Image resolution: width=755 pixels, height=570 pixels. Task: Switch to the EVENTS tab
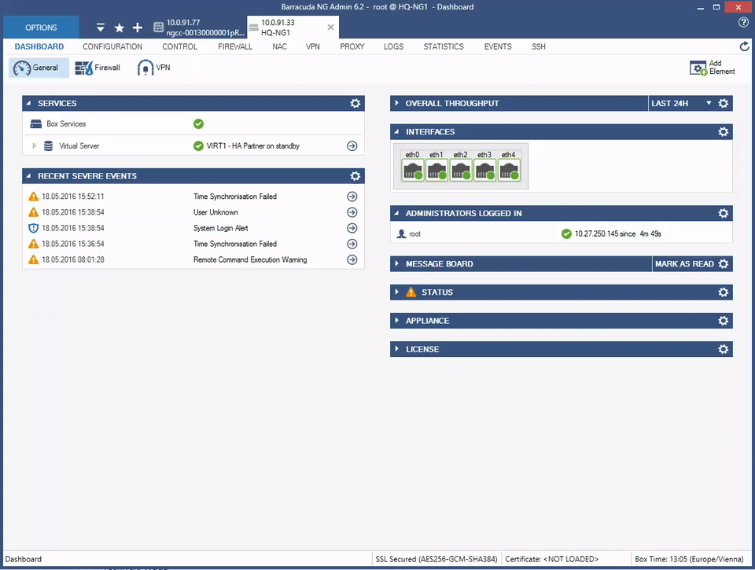(498, 46)
